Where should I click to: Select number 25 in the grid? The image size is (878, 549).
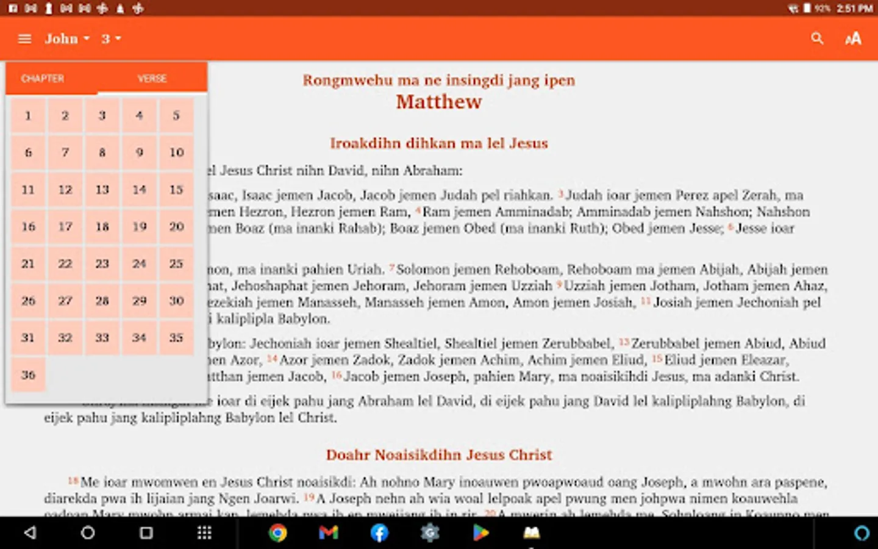(x=176, y=264)
